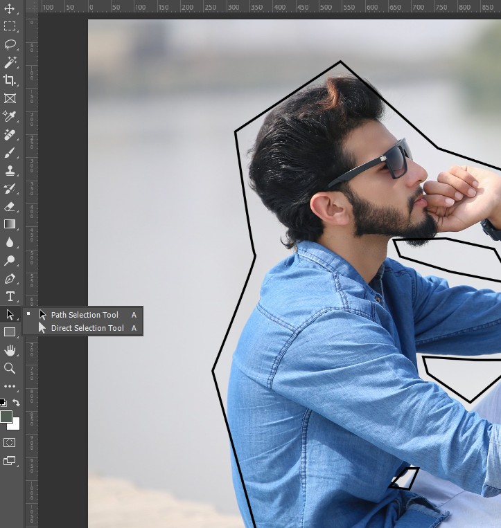
Task: Change the screen mode
Action: 10,461
